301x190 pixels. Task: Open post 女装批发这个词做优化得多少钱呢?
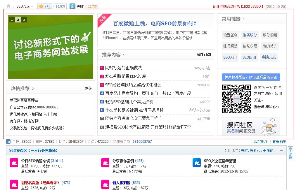click(x=37, y=128)
